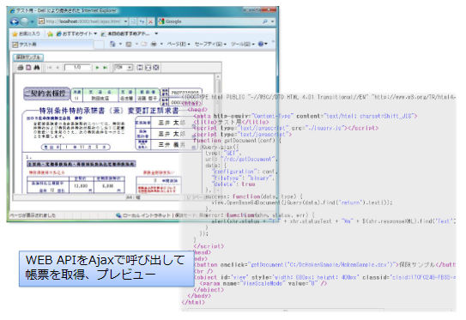
Task: Open the ツール(O) menu
Action: pos(243,45)
